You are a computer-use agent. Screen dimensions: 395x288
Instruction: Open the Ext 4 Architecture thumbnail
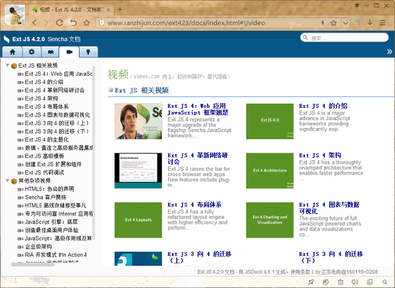pyautogui.click(x=270, y=171)
